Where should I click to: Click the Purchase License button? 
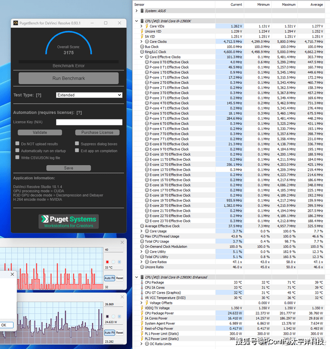(x=97, y=133)
